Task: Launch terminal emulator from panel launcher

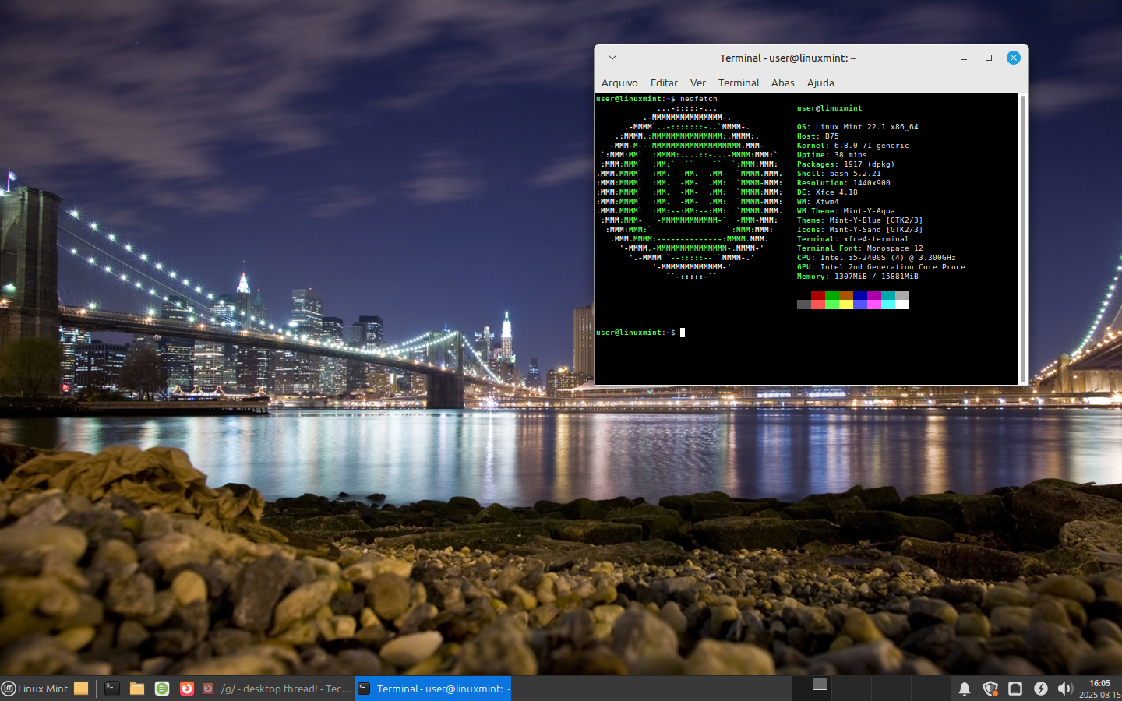Action: pyautogui.click(x=112, y=689)
